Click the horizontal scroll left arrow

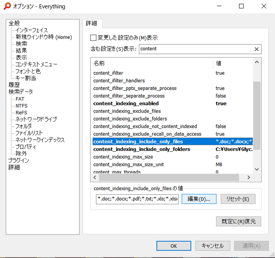95,177
